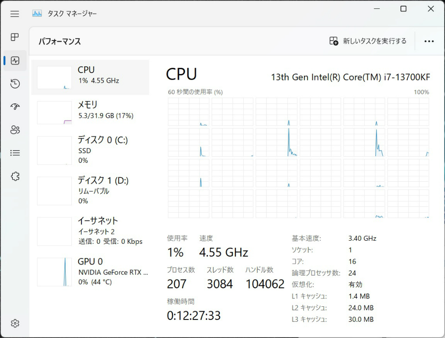Expand the three-dot more options menu

(x=429, y=41)
